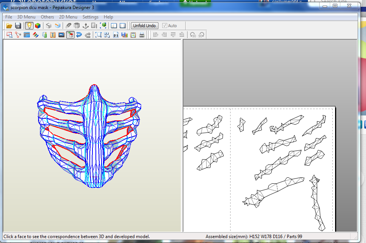
Task: Toggle the colored cube texture display
Action: coord(38,26)
